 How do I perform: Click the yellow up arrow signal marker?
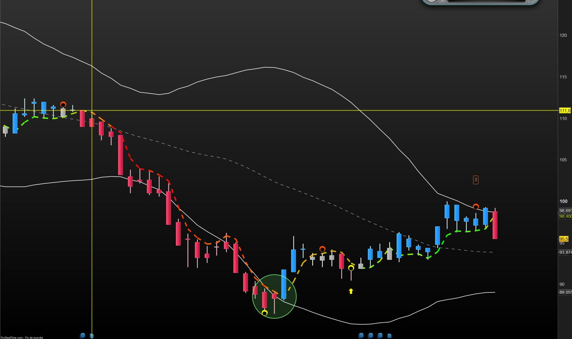[x=351, y=291]
